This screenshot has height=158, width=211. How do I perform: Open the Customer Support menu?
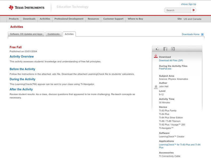pyautogui.click(x=113, y=19)
